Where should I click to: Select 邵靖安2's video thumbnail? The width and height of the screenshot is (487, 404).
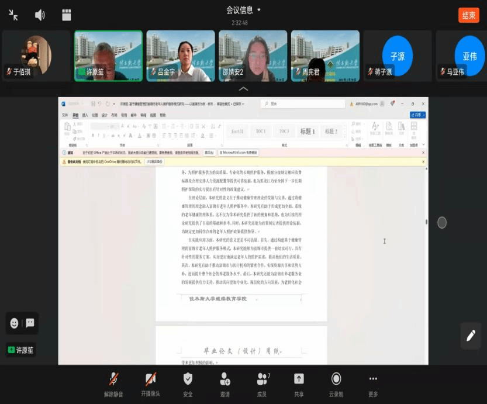coord(253,56)
